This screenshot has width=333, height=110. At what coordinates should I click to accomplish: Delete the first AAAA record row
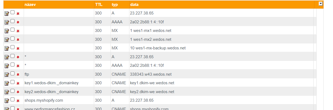pos(18,22)
